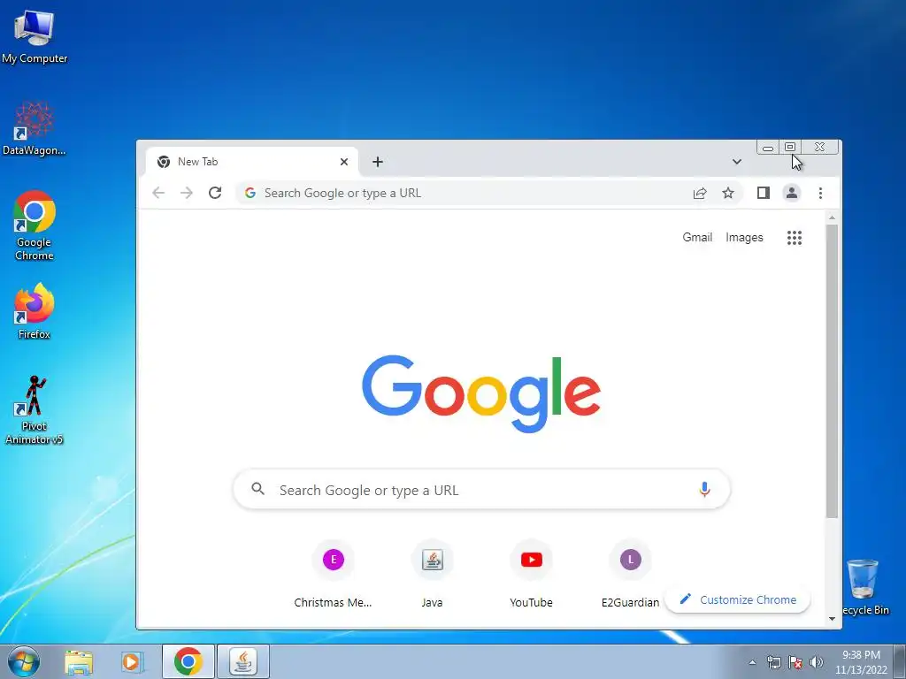Open the volume speaker tray icon
This screenshot has height=679, width=906.
pos(817,662)
